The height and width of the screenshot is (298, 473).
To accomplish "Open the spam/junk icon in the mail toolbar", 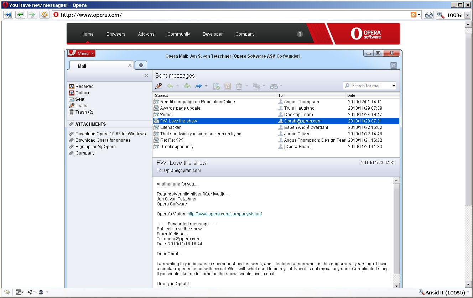I will [227, 86].
